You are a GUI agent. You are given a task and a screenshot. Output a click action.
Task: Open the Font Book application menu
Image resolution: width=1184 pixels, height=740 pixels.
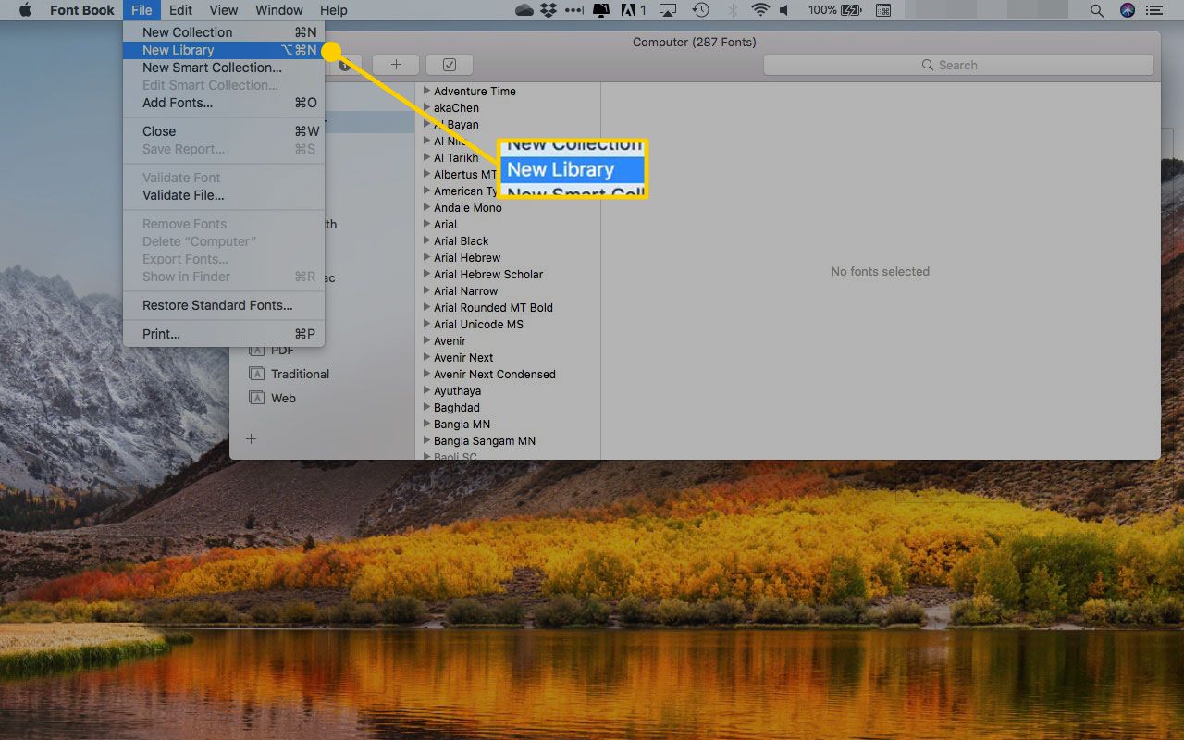coord(82,10)
